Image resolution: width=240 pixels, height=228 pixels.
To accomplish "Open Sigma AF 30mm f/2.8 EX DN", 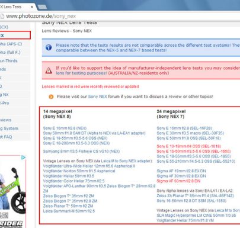I will pos(181,176).
